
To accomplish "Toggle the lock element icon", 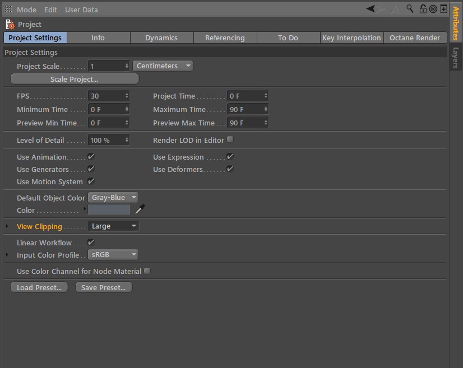I will point(423,9).
